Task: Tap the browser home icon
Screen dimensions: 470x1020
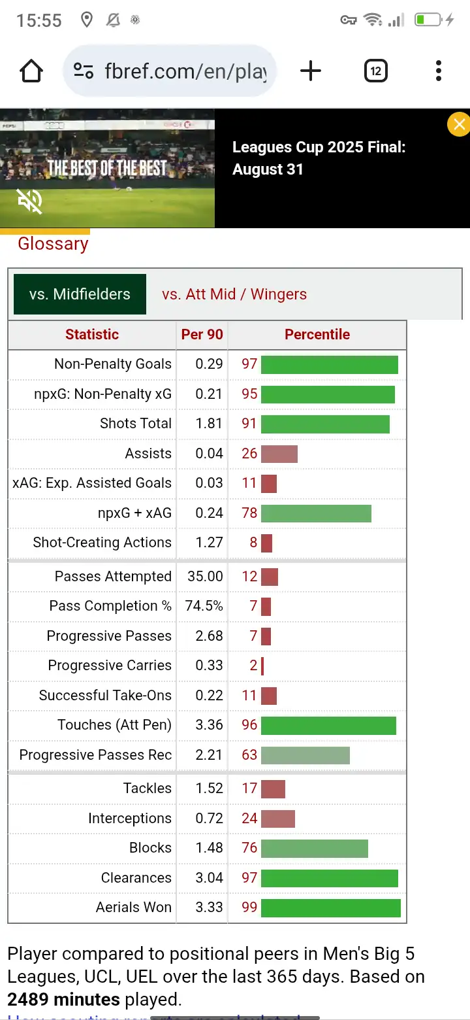Action: click(x=31, y=71)
